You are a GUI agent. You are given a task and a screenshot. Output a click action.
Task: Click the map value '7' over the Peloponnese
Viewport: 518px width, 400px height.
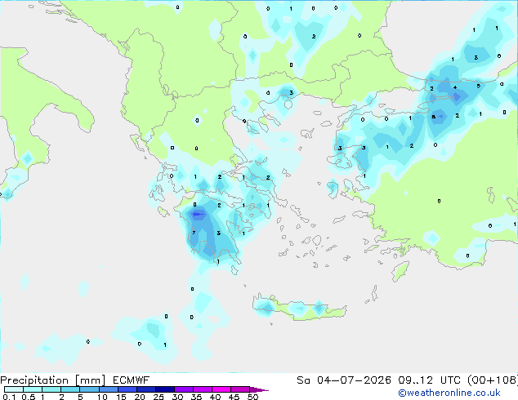[x=194, y=233]
